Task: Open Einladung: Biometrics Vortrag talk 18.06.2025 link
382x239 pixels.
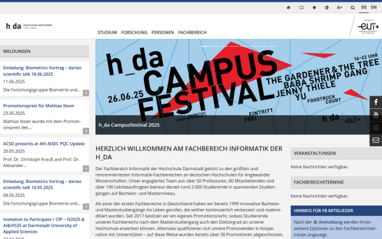Action: coord(43,71)
